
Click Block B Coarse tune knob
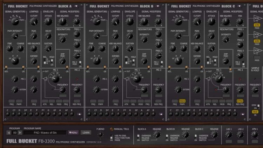[x=102, y=48]
